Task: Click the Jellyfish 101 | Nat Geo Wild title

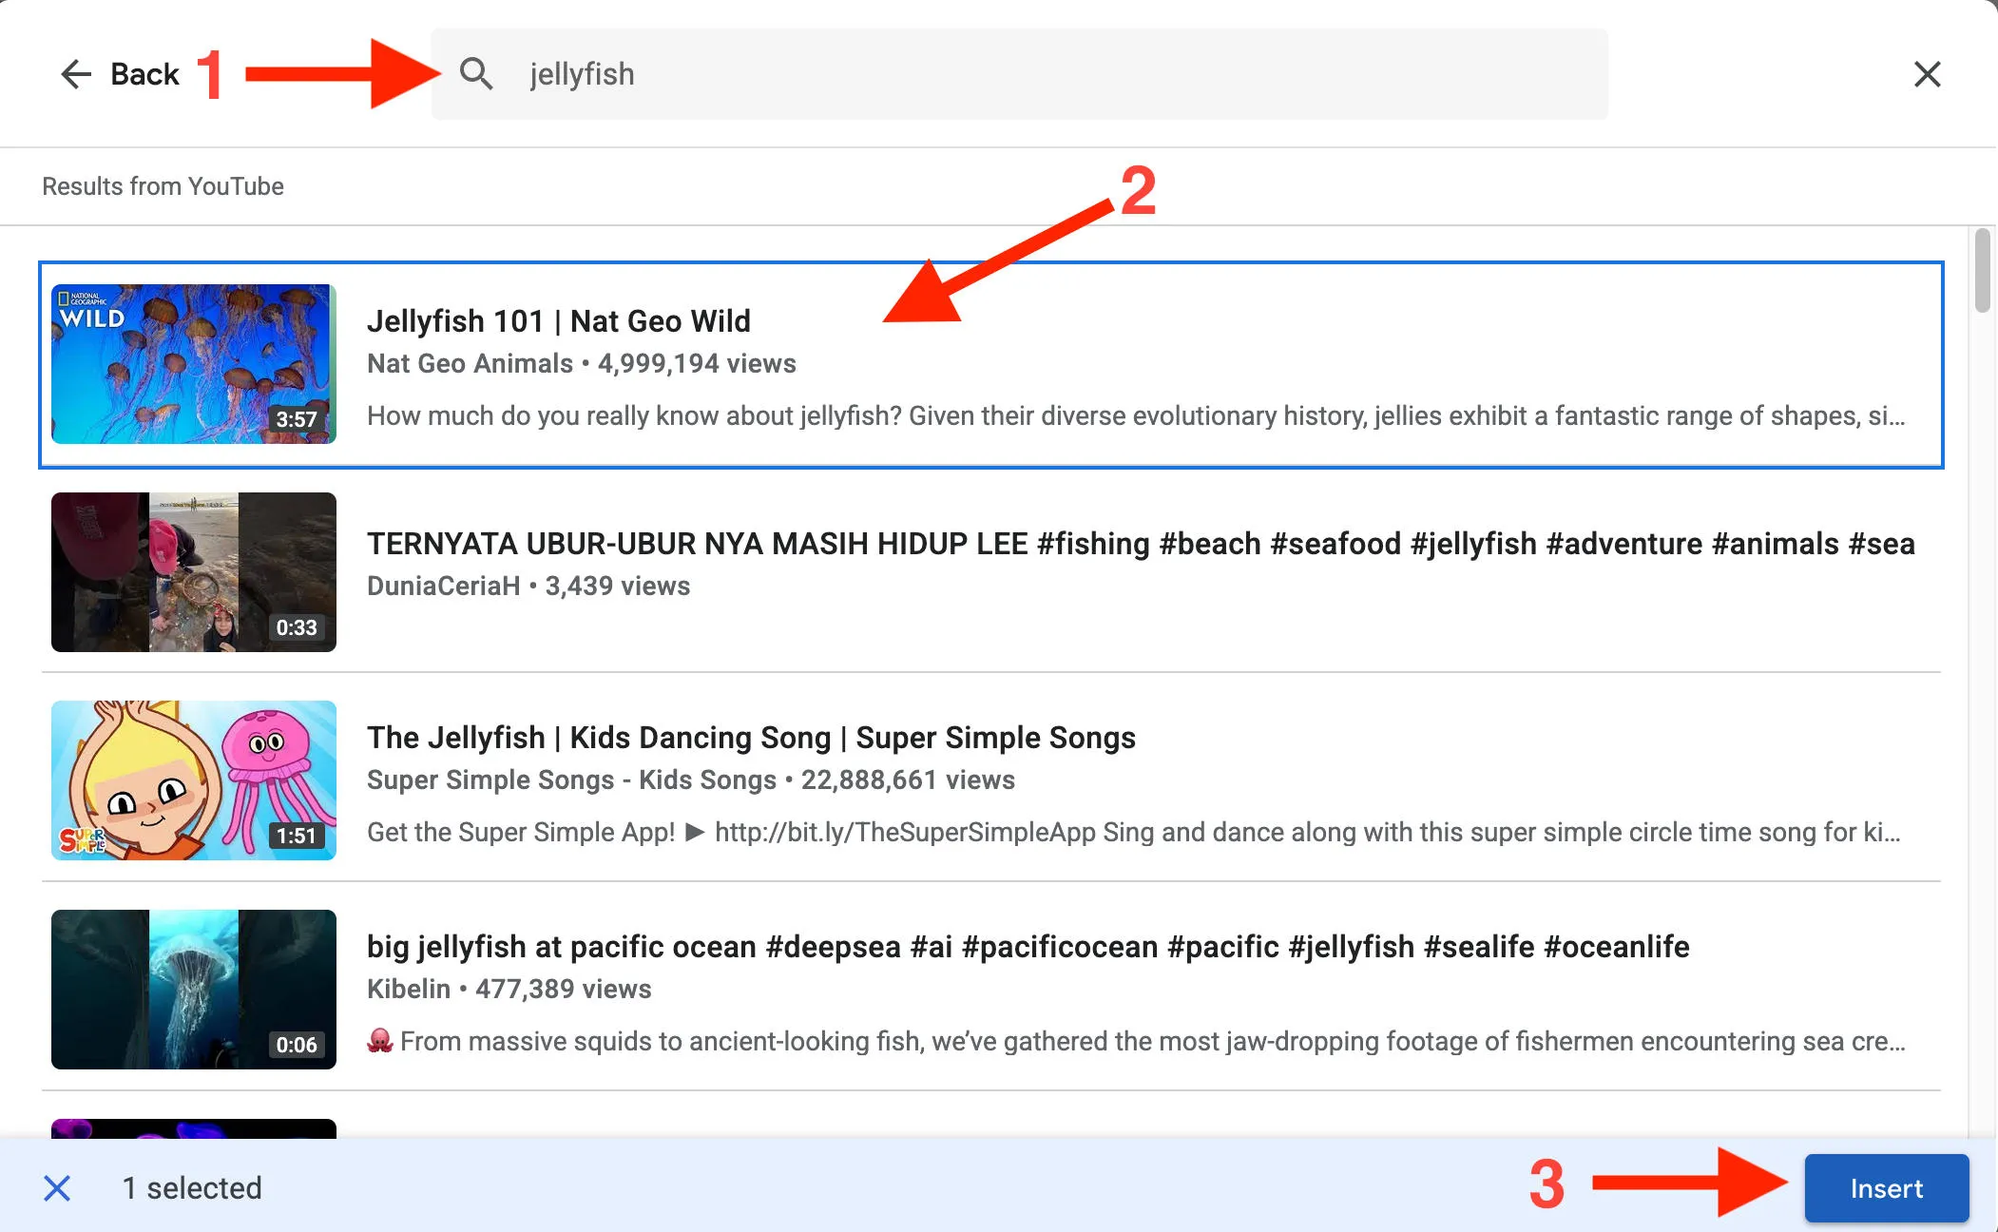Action: (559, 321)
